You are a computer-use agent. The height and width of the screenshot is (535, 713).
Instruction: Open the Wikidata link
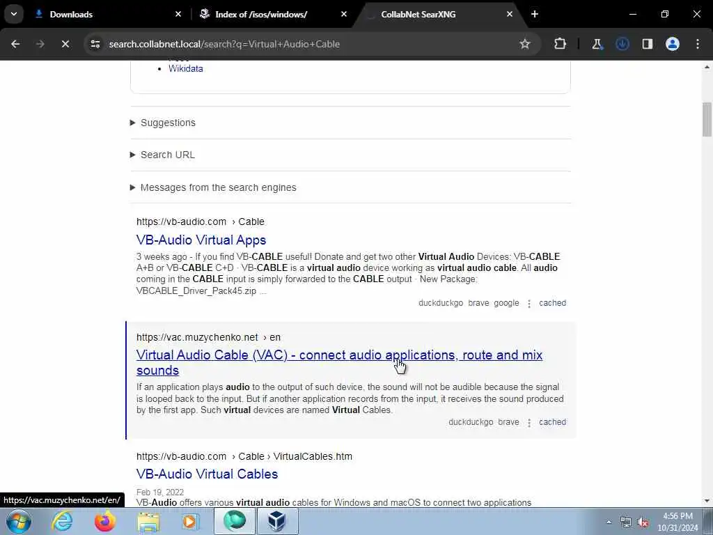185,69
